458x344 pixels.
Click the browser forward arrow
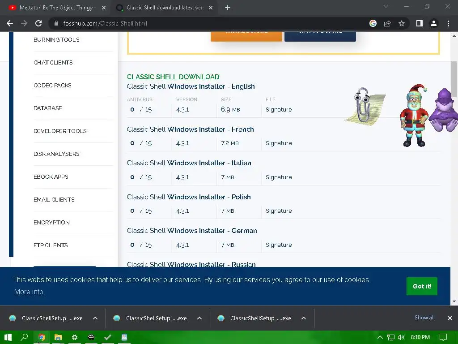24,23
